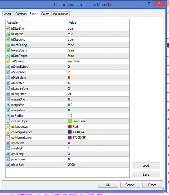
Task: Select the bAlertDialog value false
Action: (71, 45)
